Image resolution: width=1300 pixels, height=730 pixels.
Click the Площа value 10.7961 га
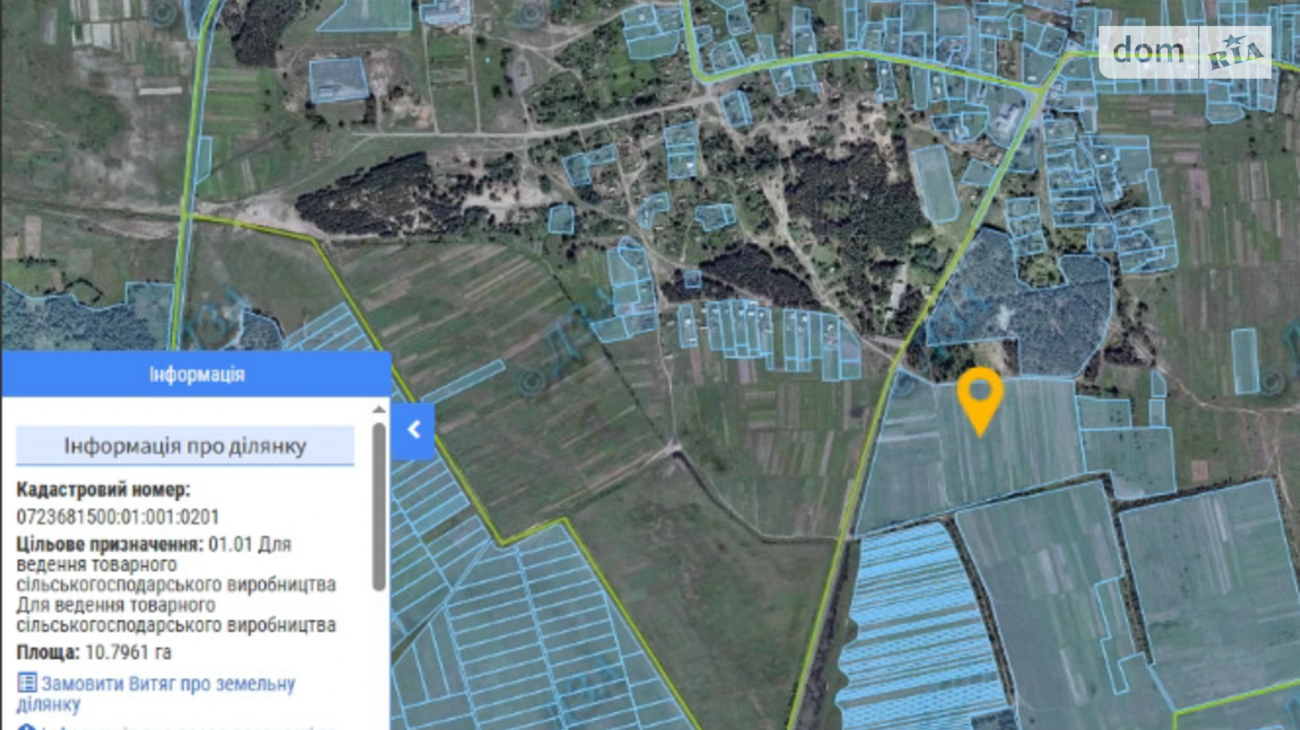click(x=128, y=652)
